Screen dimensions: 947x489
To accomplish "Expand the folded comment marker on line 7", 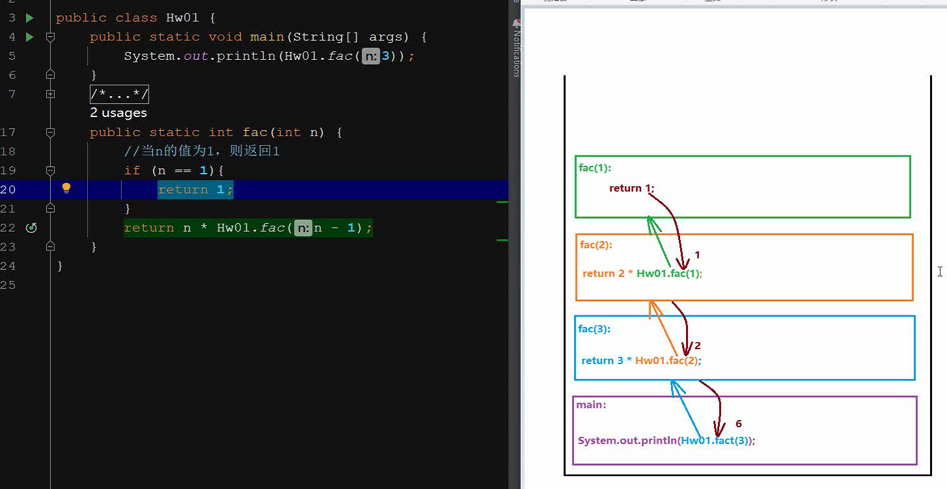I will 51,94.
